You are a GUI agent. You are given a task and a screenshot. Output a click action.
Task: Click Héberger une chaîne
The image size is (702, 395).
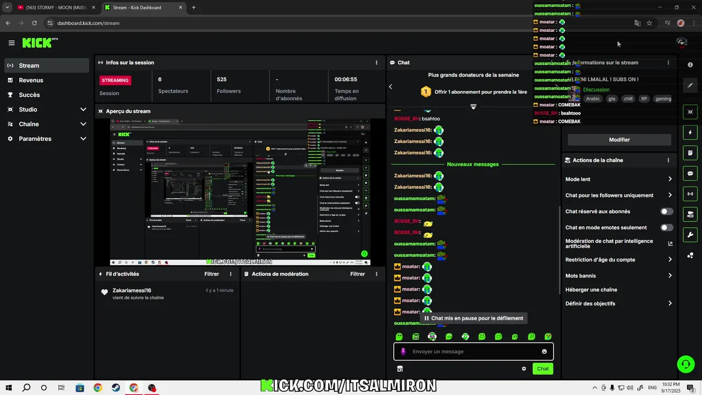click(x=591, y=290)
